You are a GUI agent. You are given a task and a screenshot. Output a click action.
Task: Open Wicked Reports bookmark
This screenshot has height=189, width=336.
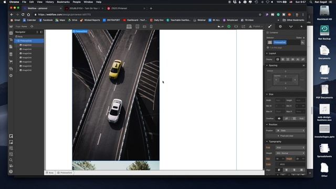90,20
